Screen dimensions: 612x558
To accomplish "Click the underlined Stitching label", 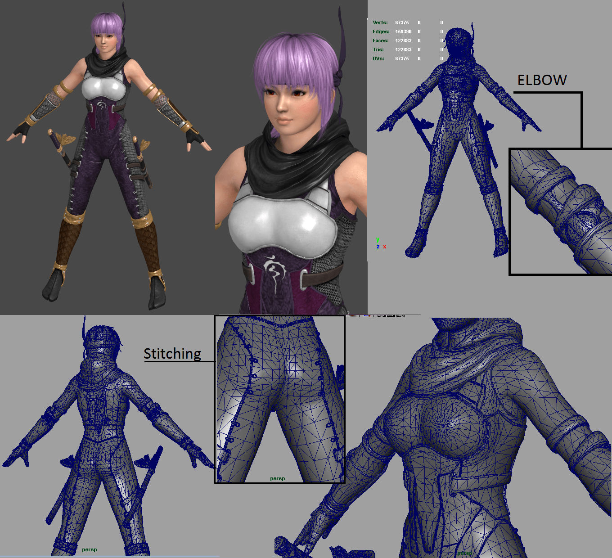I will pos(172,354).
